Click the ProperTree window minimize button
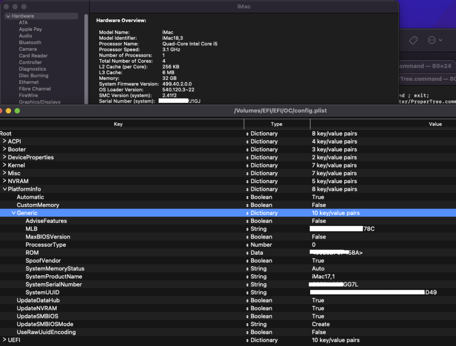 (8, 111)
